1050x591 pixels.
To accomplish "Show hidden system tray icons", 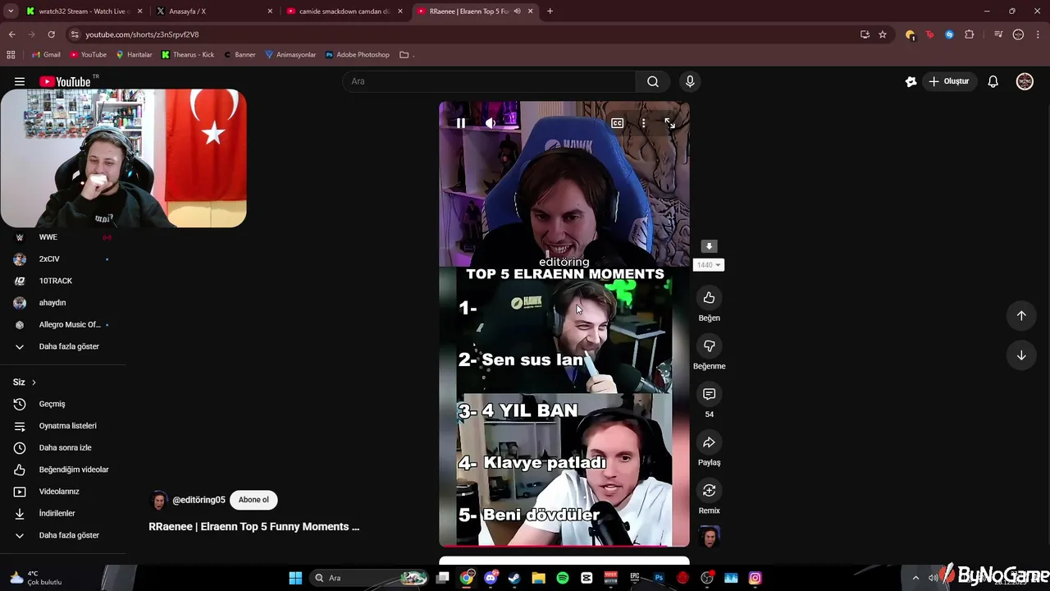I will point(915,578).
